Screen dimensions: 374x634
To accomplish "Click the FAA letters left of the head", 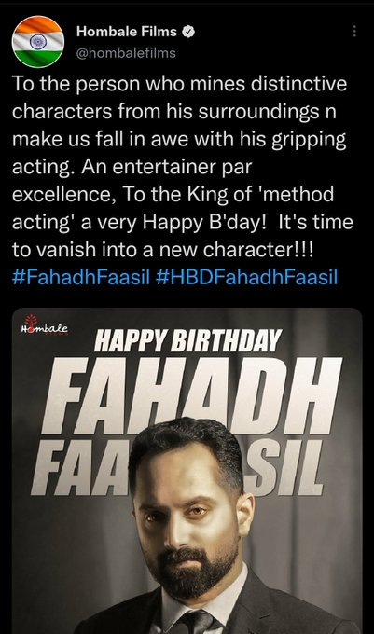I will (79, 467).
